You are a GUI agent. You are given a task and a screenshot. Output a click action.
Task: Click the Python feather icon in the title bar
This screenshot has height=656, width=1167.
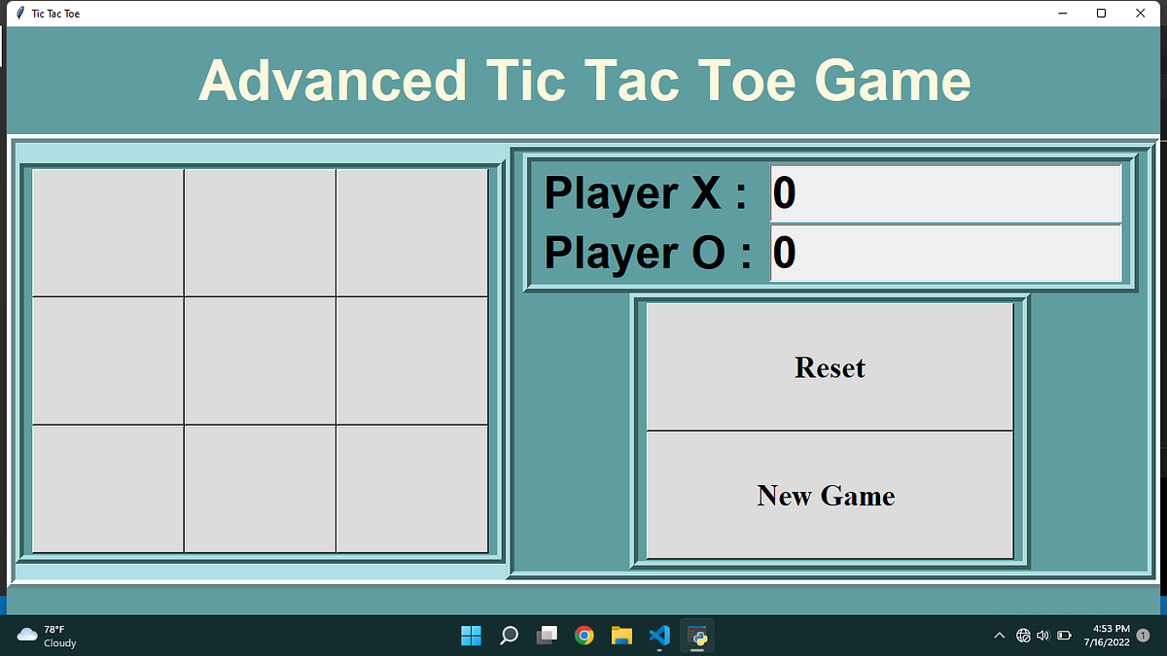click(x=18, y=13)
